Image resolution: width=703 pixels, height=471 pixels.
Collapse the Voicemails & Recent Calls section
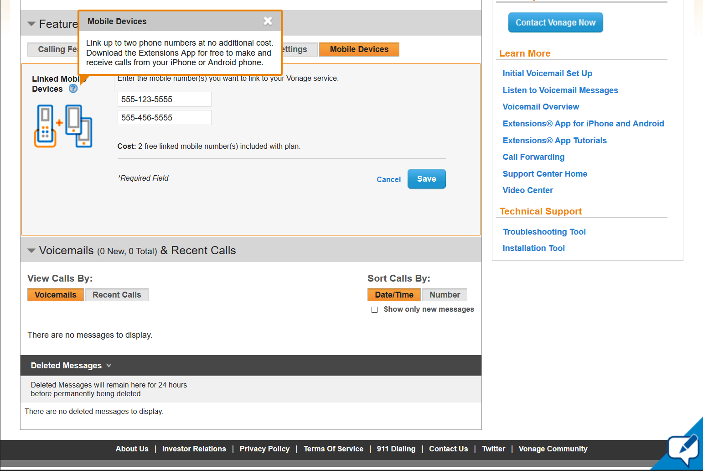31,251
